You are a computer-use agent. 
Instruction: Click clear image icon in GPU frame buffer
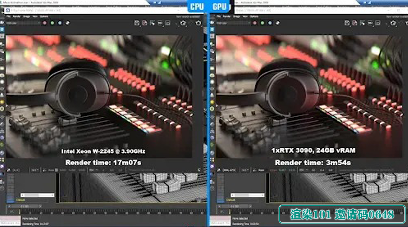coord(354,23)
